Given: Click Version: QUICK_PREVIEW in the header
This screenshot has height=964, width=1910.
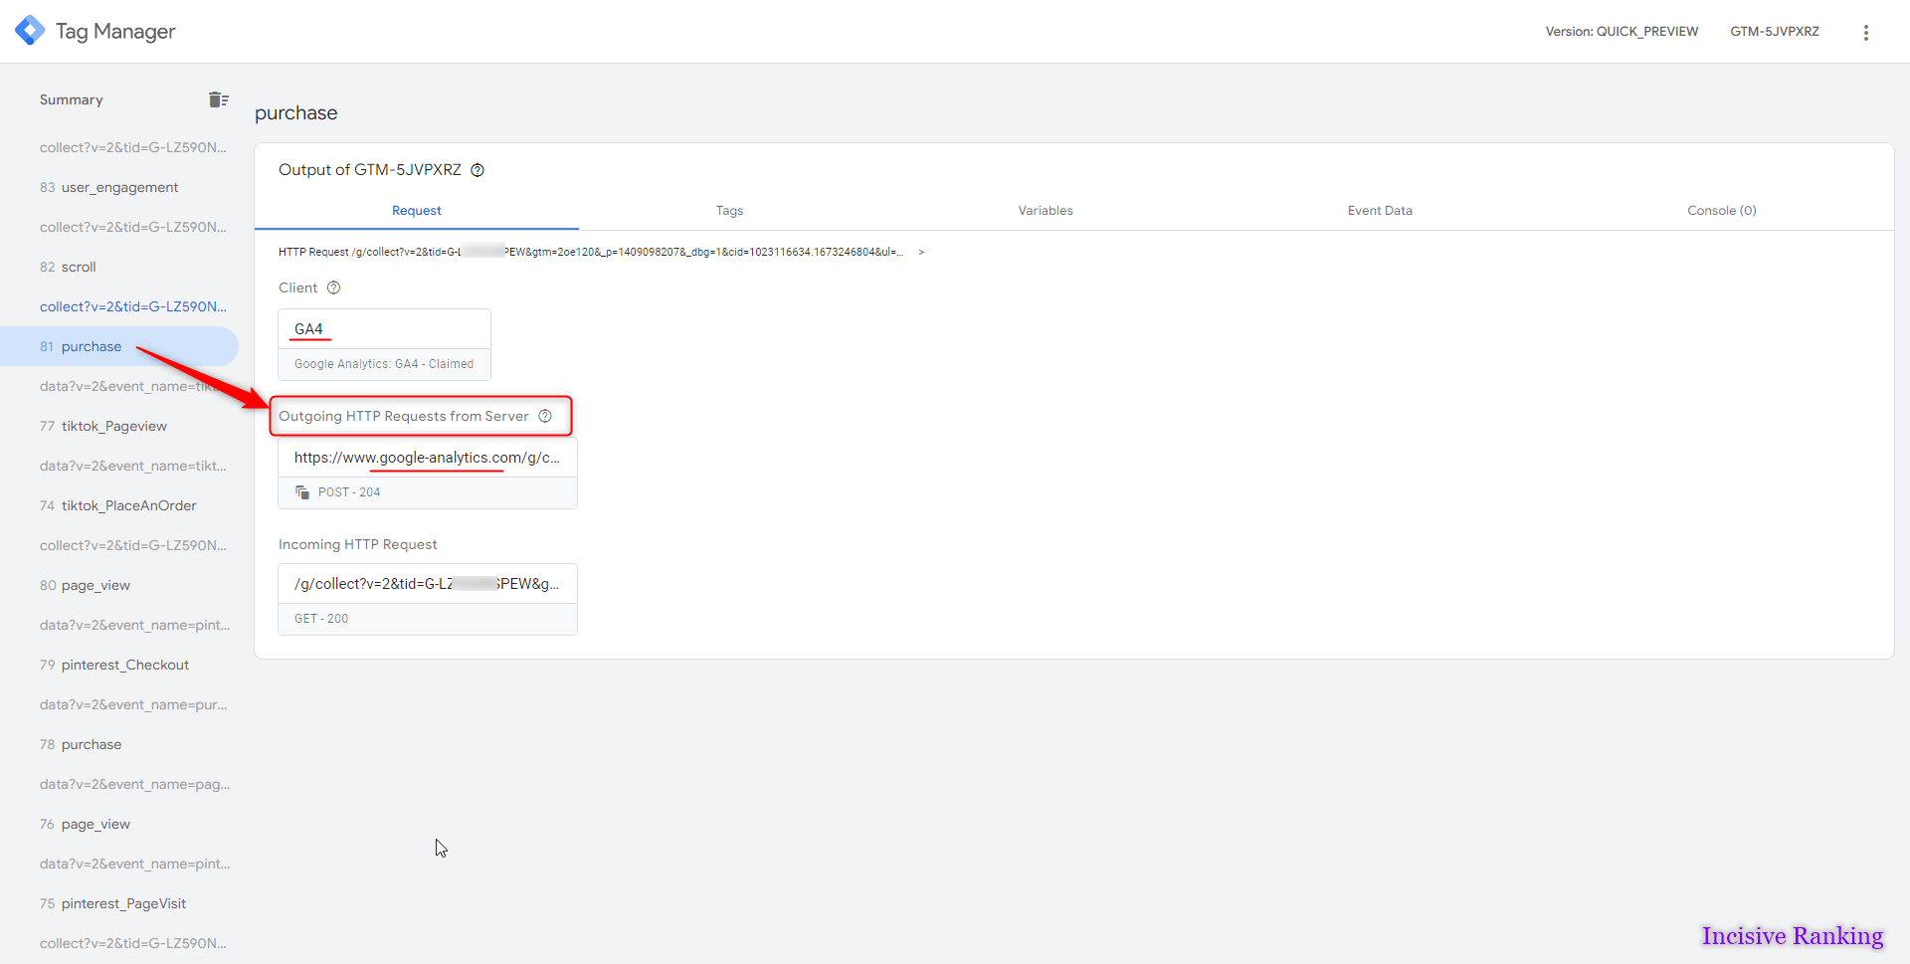Looking at the screenshot, I should (x=1622, y=31).
